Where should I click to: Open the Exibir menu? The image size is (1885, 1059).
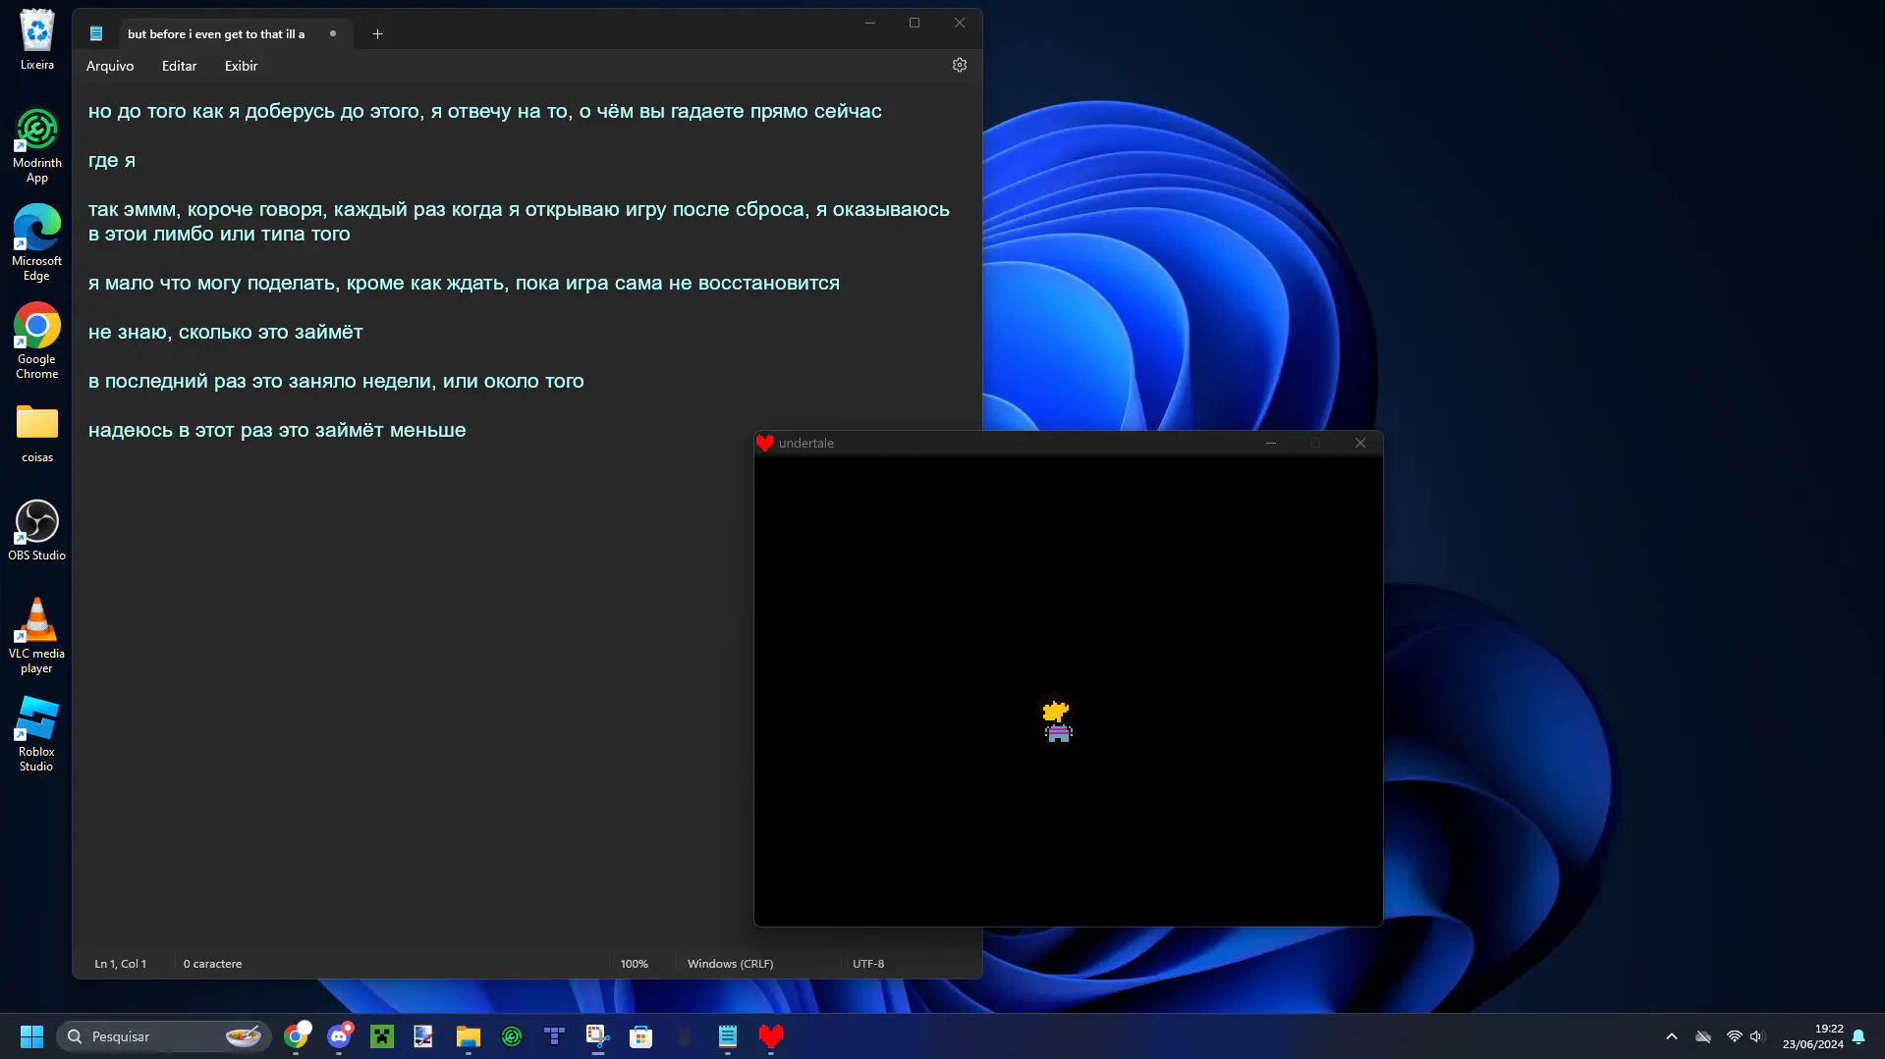[241, 66]
